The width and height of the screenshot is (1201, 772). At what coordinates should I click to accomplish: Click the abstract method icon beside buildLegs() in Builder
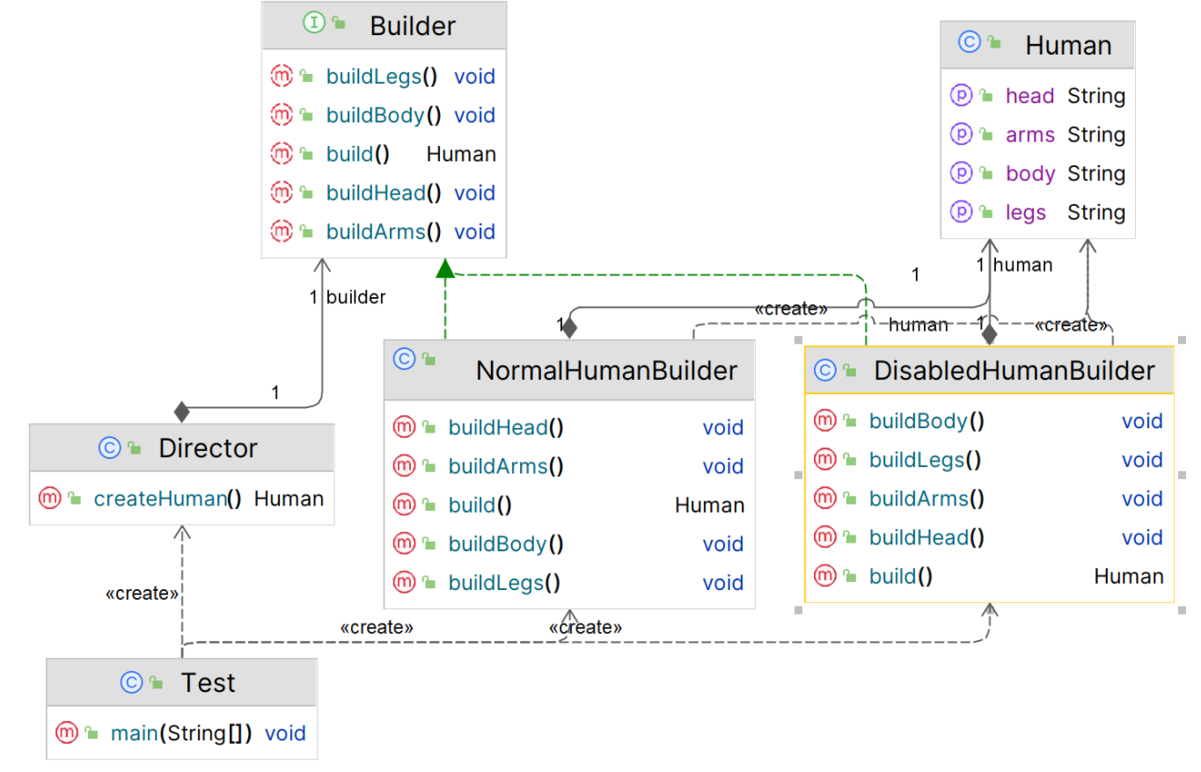coord(282,76)
